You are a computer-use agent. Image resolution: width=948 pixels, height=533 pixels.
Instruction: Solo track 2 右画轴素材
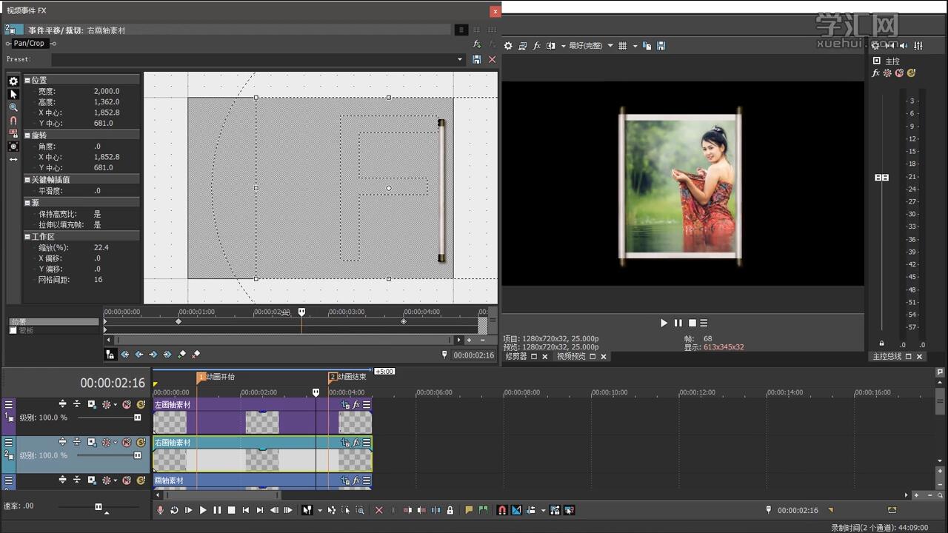point(140,442)
